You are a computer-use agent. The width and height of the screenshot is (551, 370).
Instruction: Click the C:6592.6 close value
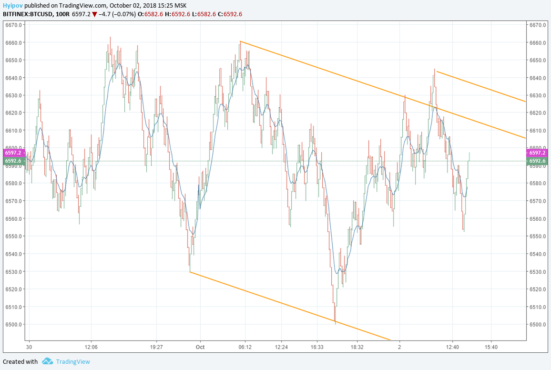(230, 14)
